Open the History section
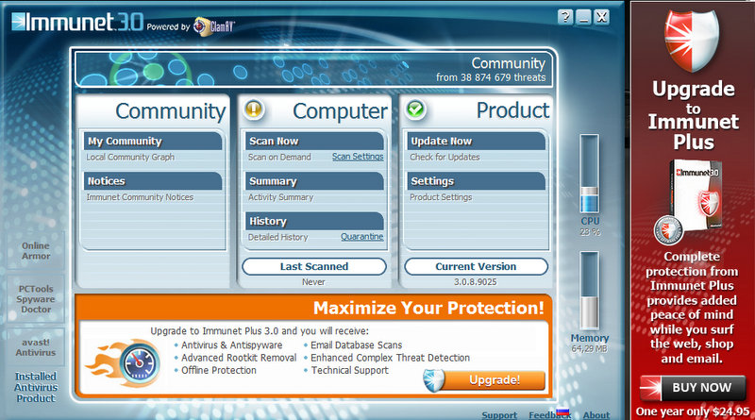The width and height of the screenshot is (755, 420). [x=314, y=221]
